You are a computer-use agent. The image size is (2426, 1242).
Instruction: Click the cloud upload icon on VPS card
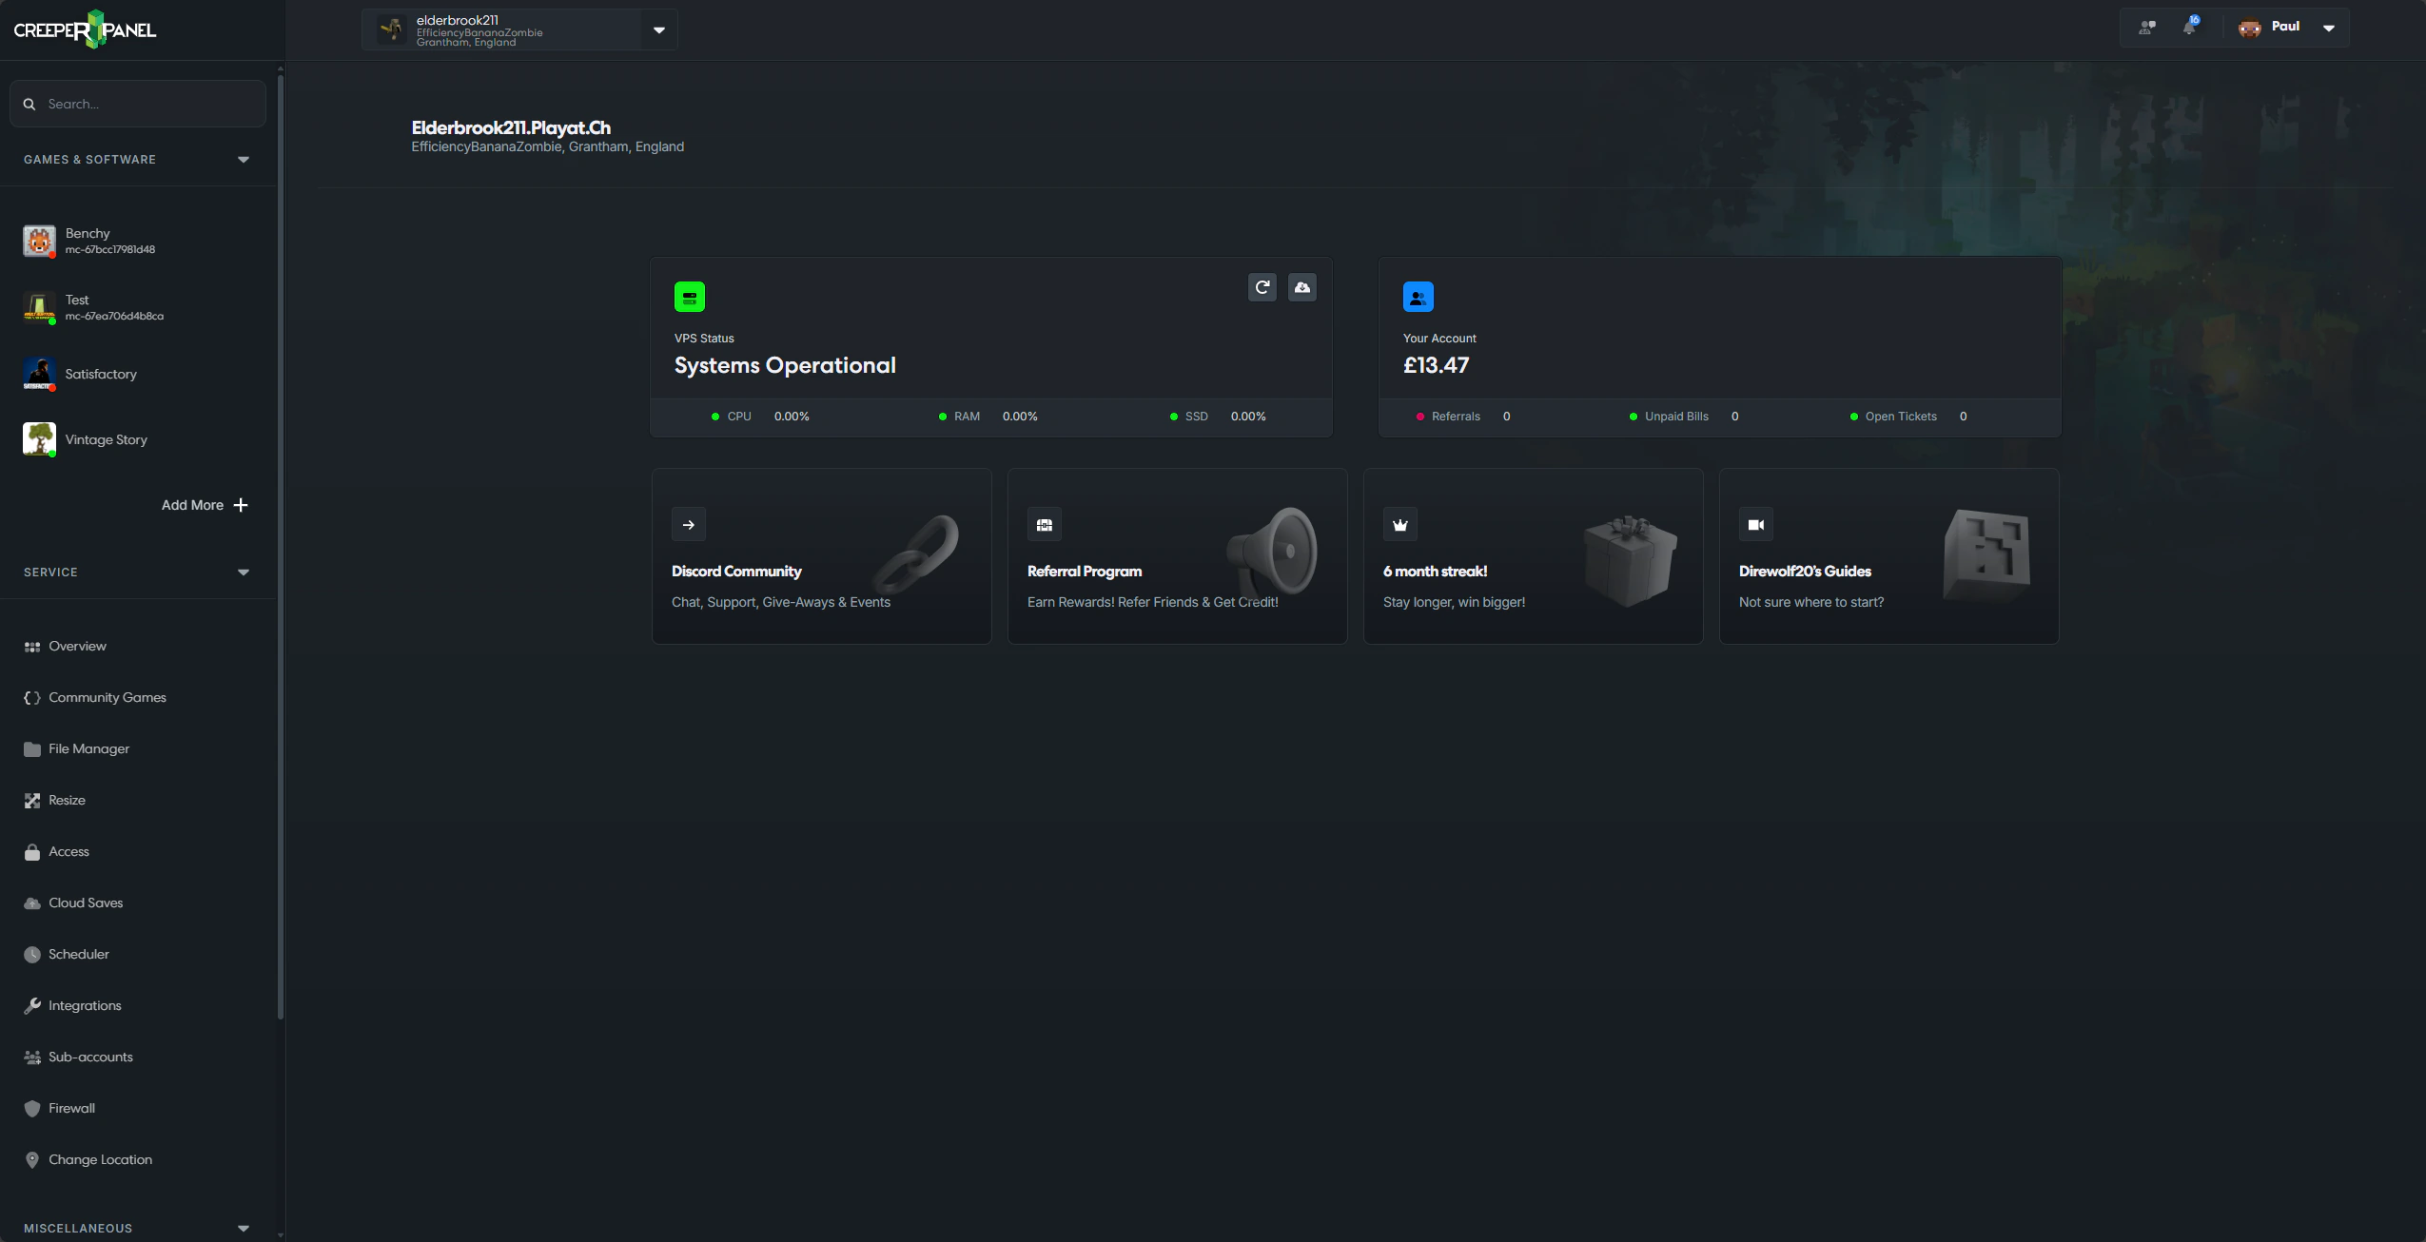click(1302, 287)
